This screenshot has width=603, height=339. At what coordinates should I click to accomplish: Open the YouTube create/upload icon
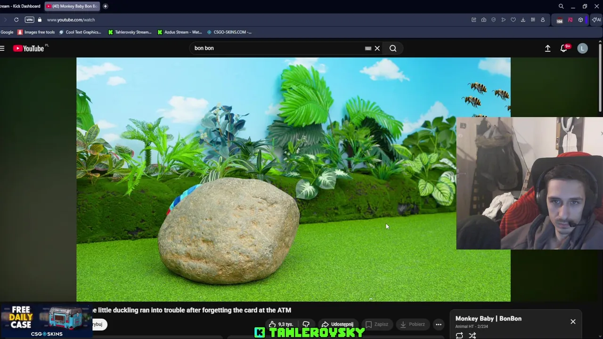(x=547, y=48)
